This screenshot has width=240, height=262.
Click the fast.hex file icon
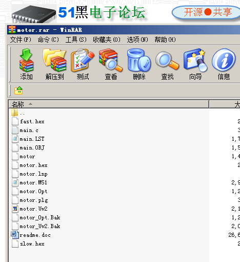pyautogui.click(x=15, y=121)
